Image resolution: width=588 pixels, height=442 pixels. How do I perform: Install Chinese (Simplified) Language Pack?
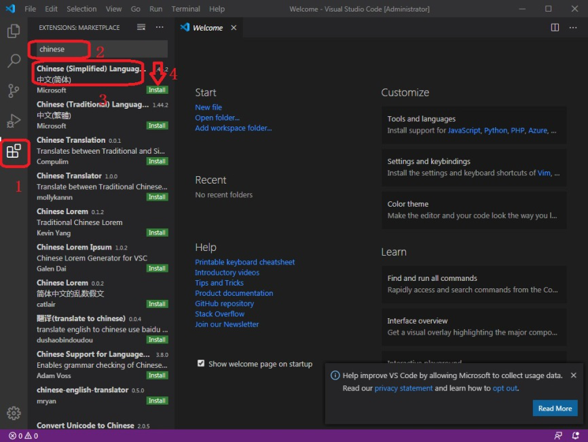click(157, 90)
